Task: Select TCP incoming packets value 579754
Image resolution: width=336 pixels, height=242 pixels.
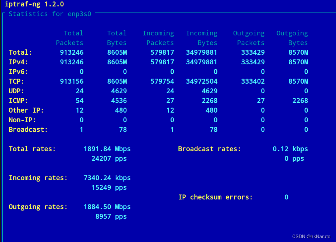Action: (162, 81)
